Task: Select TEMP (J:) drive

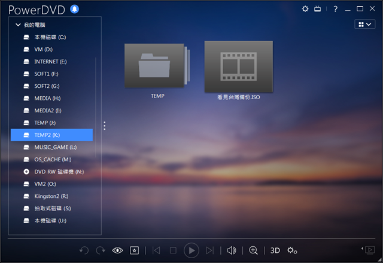Action: pos(52,123)
